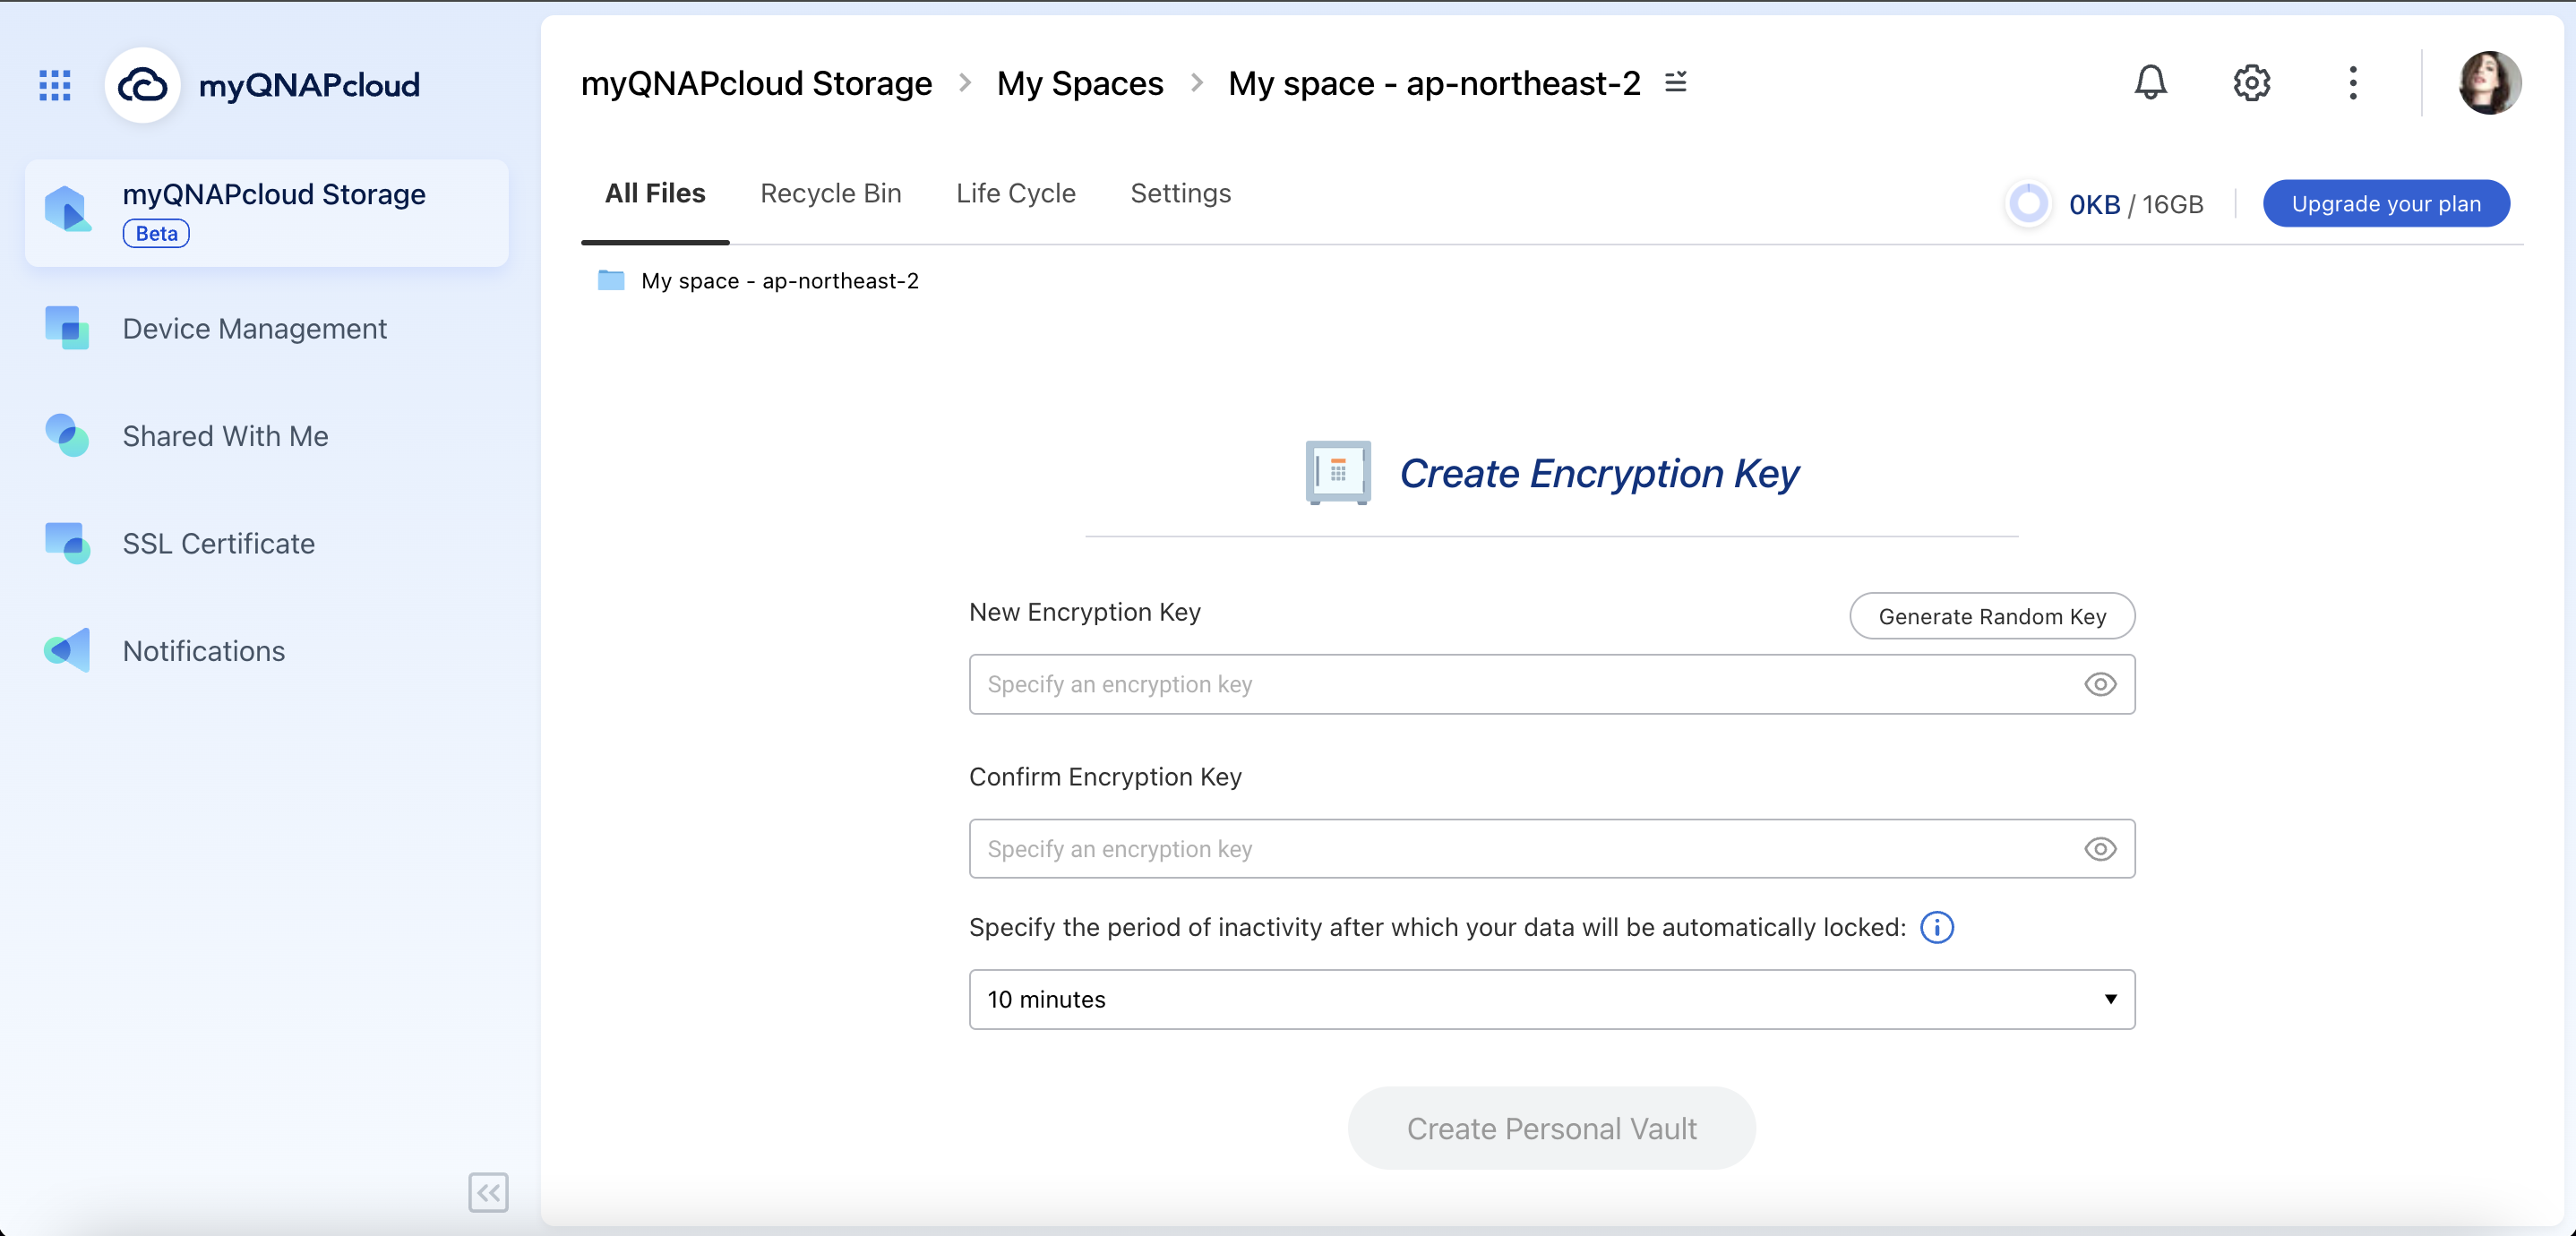Click the New Encryption Key input field
2576x1236 pixels.
pyautogui.click(x=1552, y=684)
